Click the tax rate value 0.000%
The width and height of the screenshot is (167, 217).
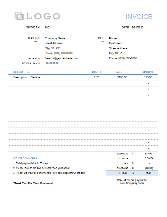149,158
